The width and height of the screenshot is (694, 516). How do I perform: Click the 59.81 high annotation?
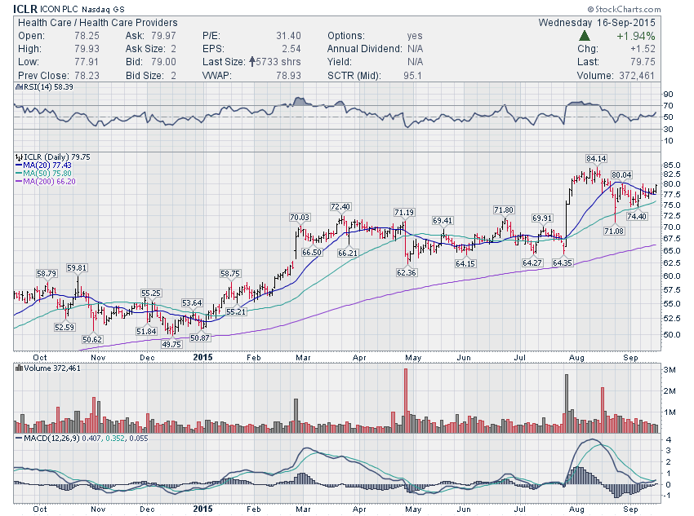pyautogui.click(x=77, y=267)
